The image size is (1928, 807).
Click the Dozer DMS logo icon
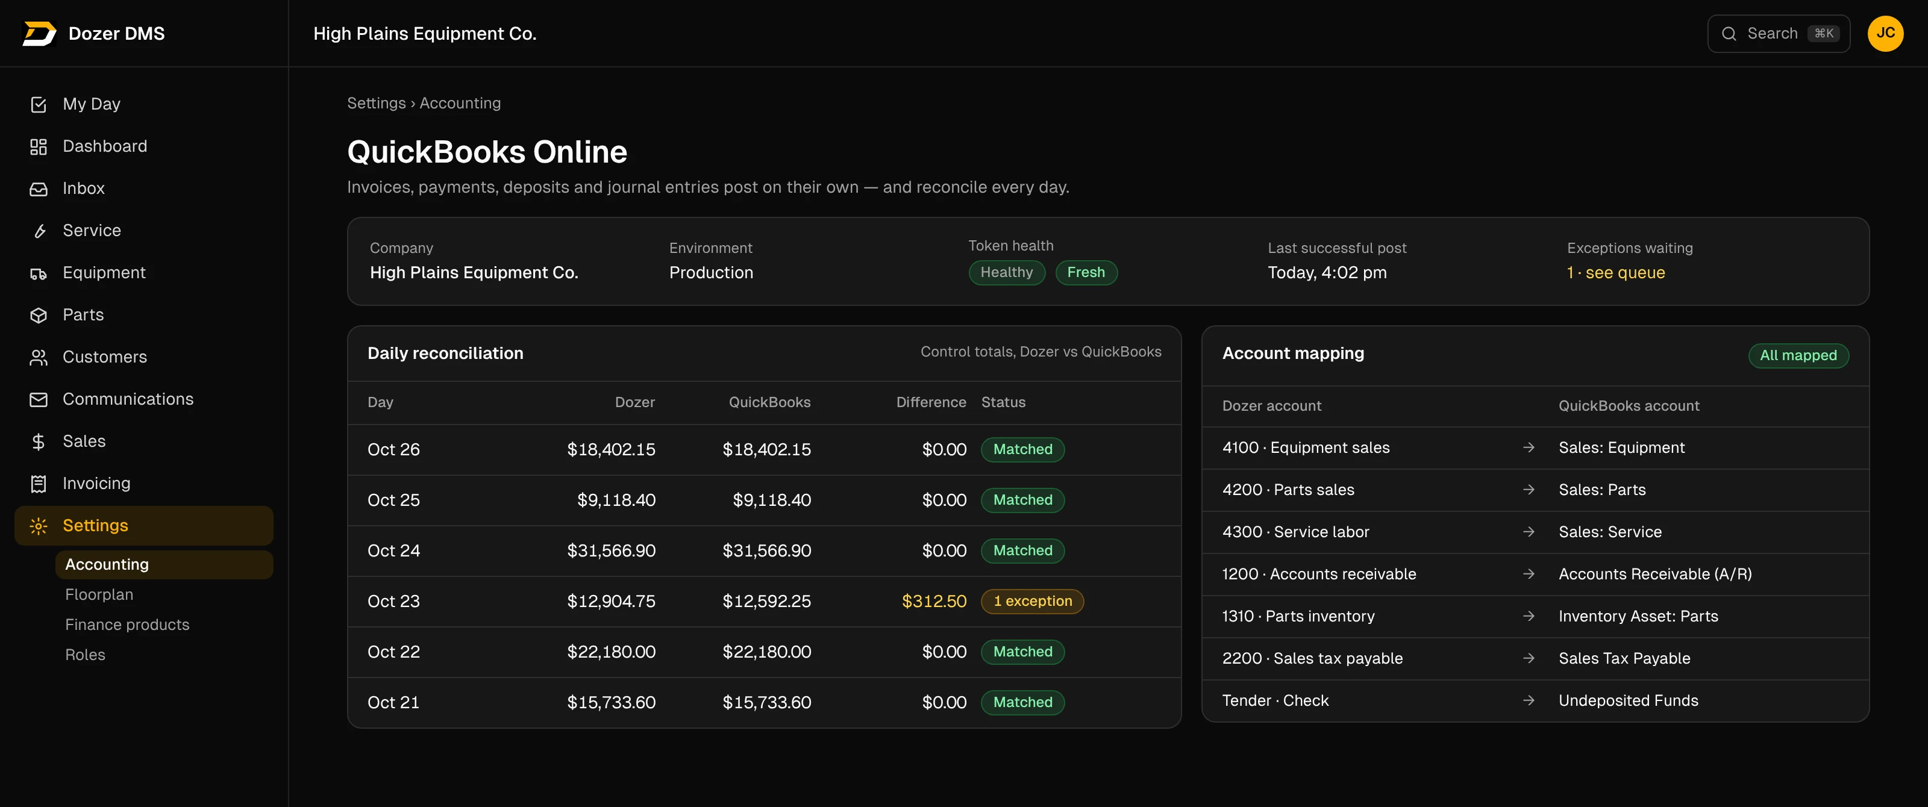point(39,34)
